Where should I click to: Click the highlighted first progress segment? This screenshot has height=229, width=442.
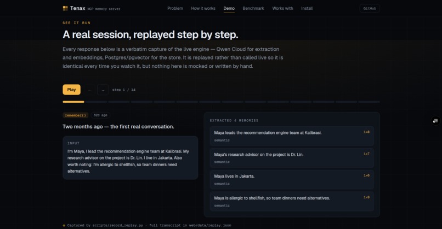click(73, 102)
